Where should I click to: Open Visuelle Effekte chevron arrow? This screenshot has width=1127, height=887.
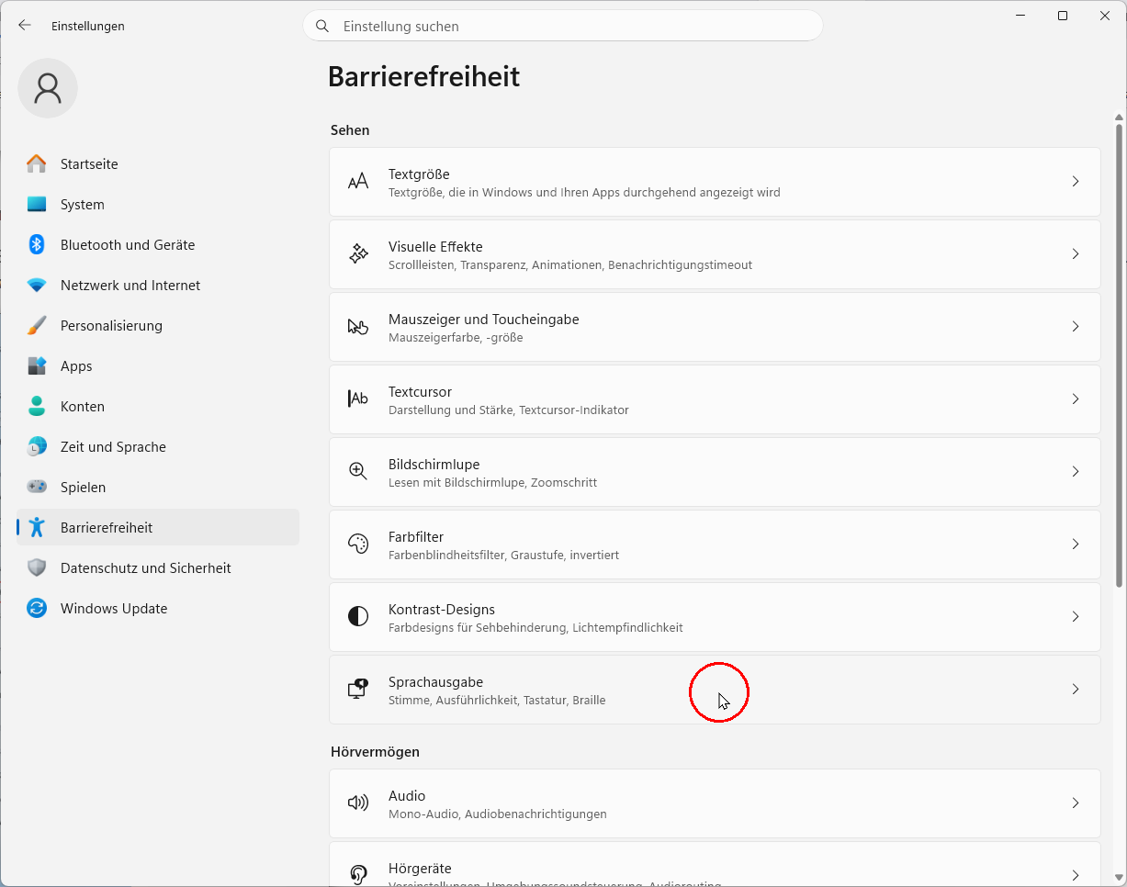pos(1076,254)
